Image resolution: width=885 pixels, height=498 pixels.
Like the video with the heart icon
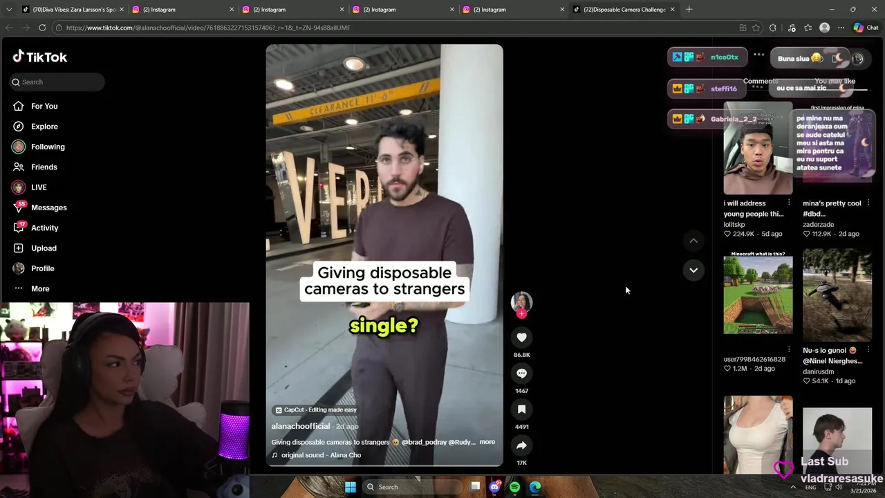521,338
